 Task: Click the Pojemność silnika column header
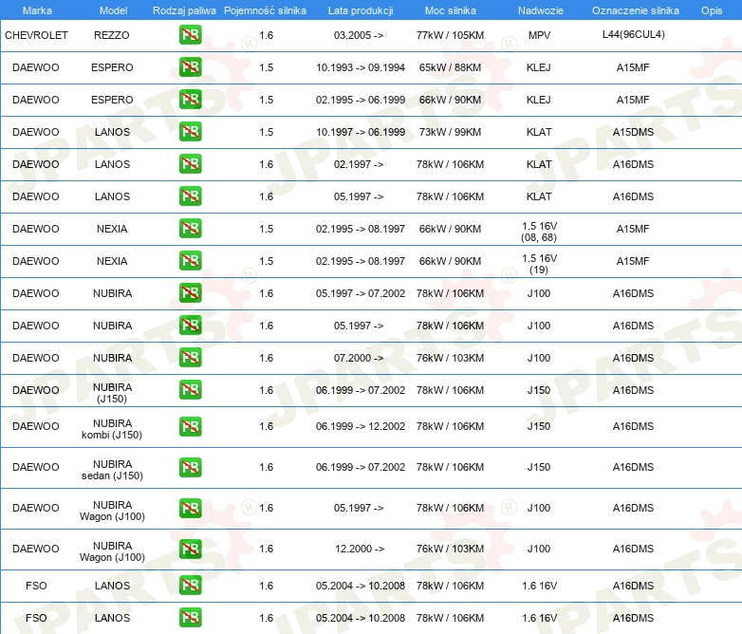[265, 10]
